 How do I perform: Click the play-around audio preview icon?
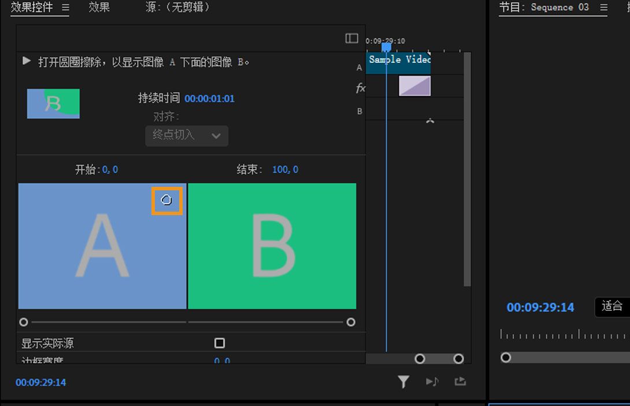pyautogui.click(x=432, y=381)
